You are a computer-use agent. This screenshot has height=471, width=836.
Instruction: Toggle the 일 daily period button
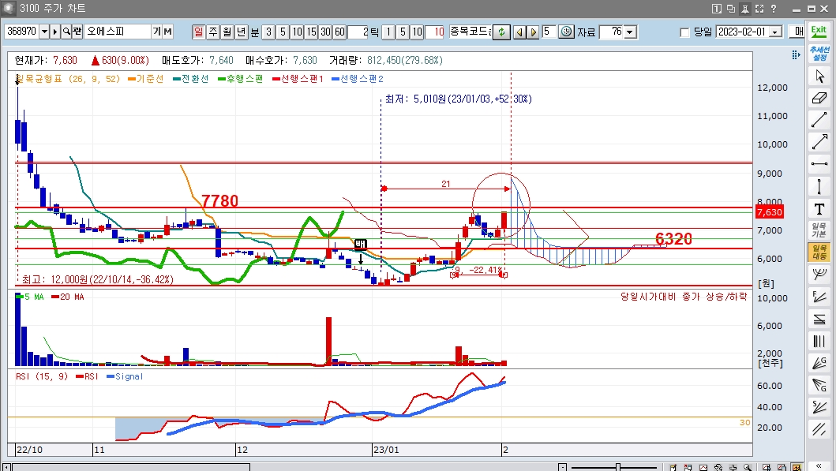(x=198, y=32)
